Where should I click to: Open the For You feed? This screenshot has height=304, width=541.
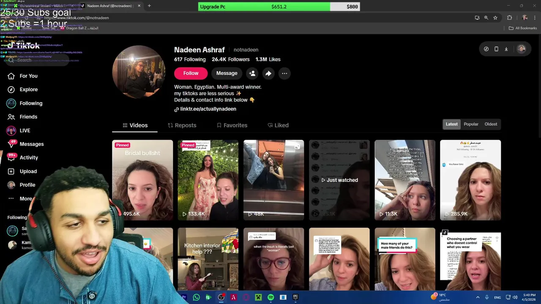point(22,76)
